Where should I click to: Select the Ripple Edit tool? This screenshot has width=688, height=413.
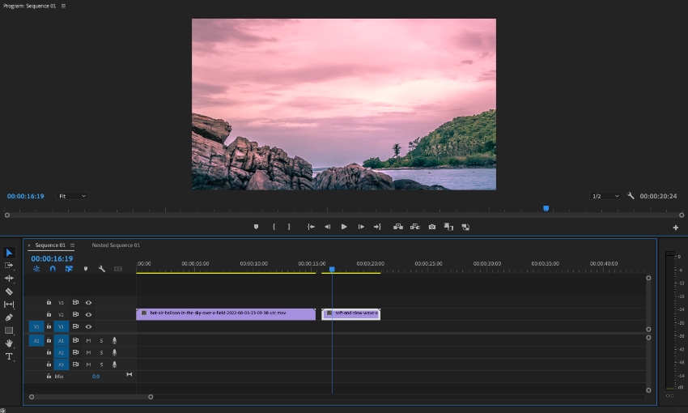click(9, 279)
